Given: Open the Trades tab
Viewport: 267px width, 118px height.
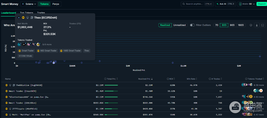Looking at the screenshot, I should coord(41,13).
